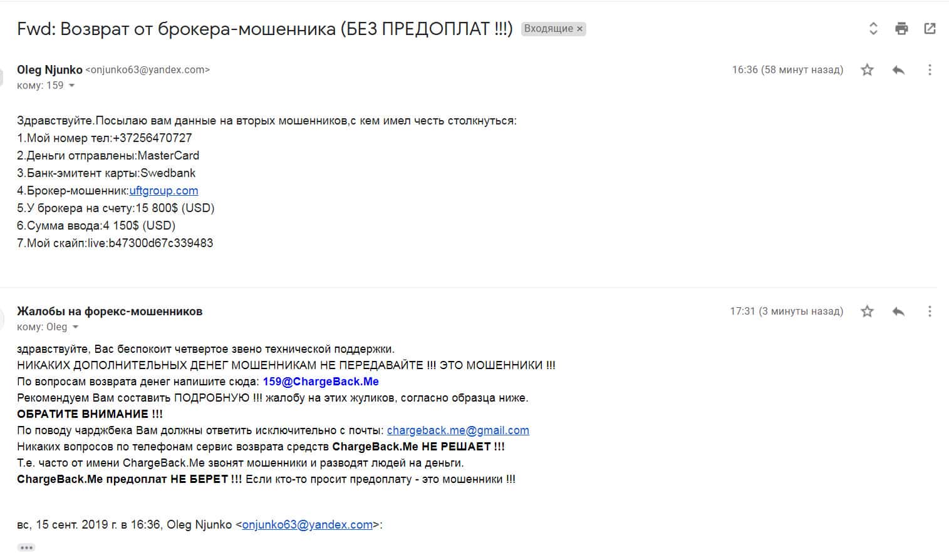The width and height of the screenshot is (949, 553).
Task: Open the conversation in a new window
Action: click(x=930, y=28)
